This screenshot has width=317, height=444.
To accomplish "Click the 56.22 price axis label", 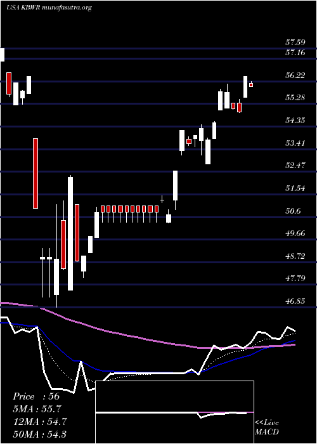I will [295, 75].
